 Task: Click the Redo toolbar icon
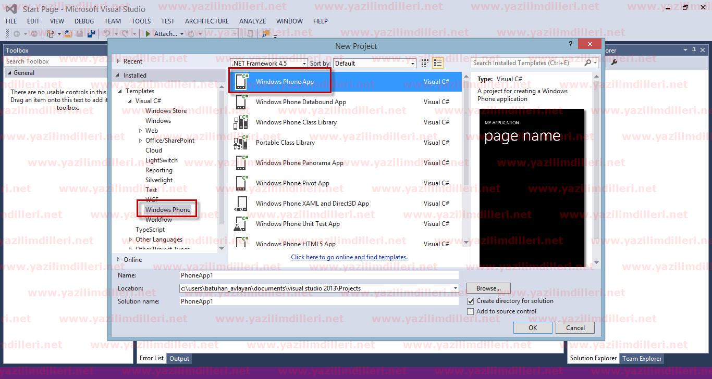125,34
